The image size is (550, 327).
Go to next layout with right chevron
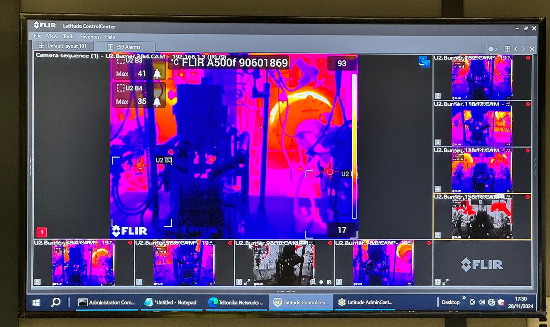point(524,49)
